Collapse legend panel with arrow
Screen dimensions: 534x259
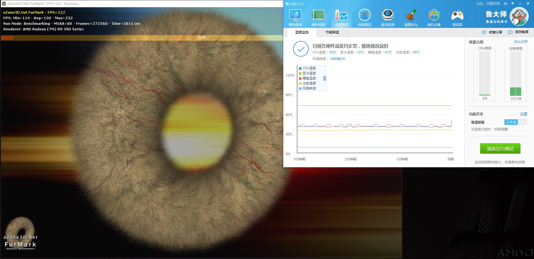click(325, 78)
